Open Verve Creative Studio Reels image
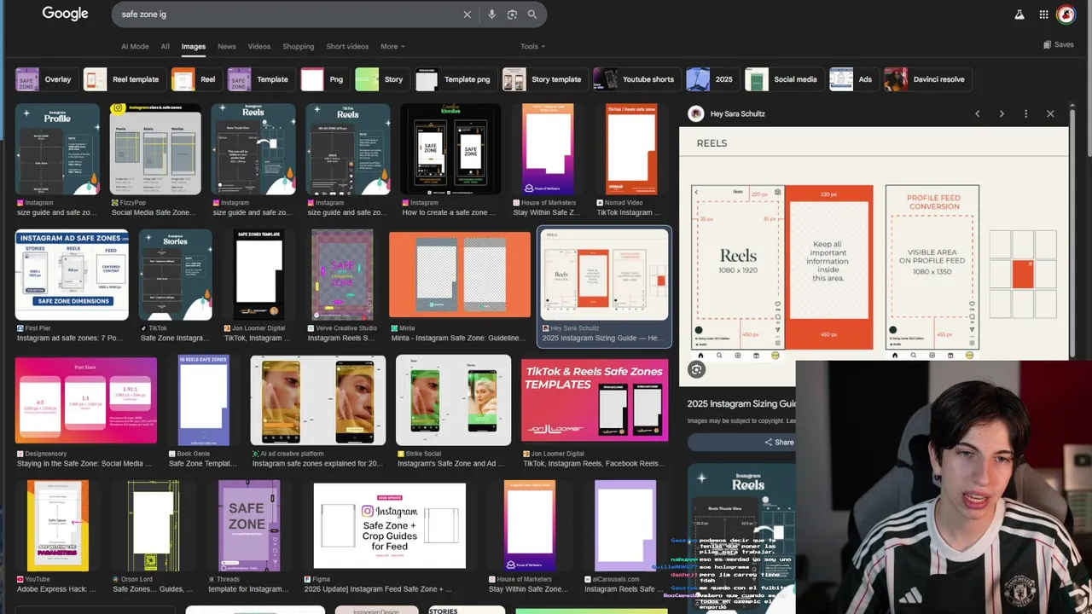The image size is (1092, 614). coord(342,275)
